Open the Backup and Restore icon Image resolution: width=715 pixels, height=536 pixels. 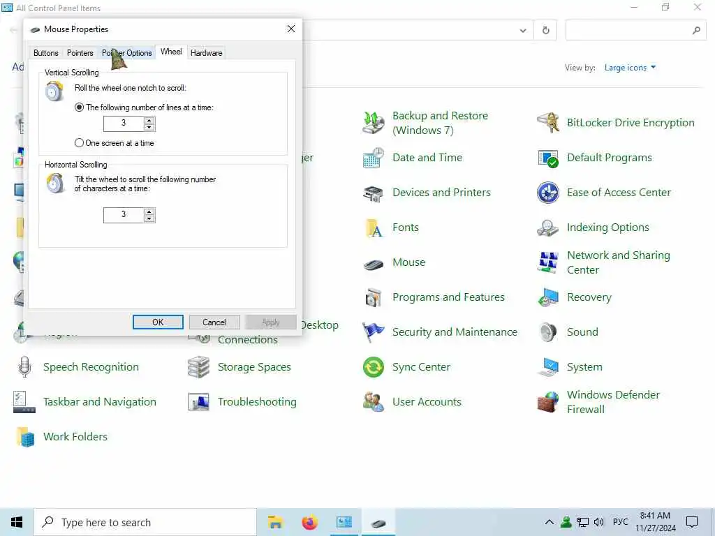(x=373, y=123)
